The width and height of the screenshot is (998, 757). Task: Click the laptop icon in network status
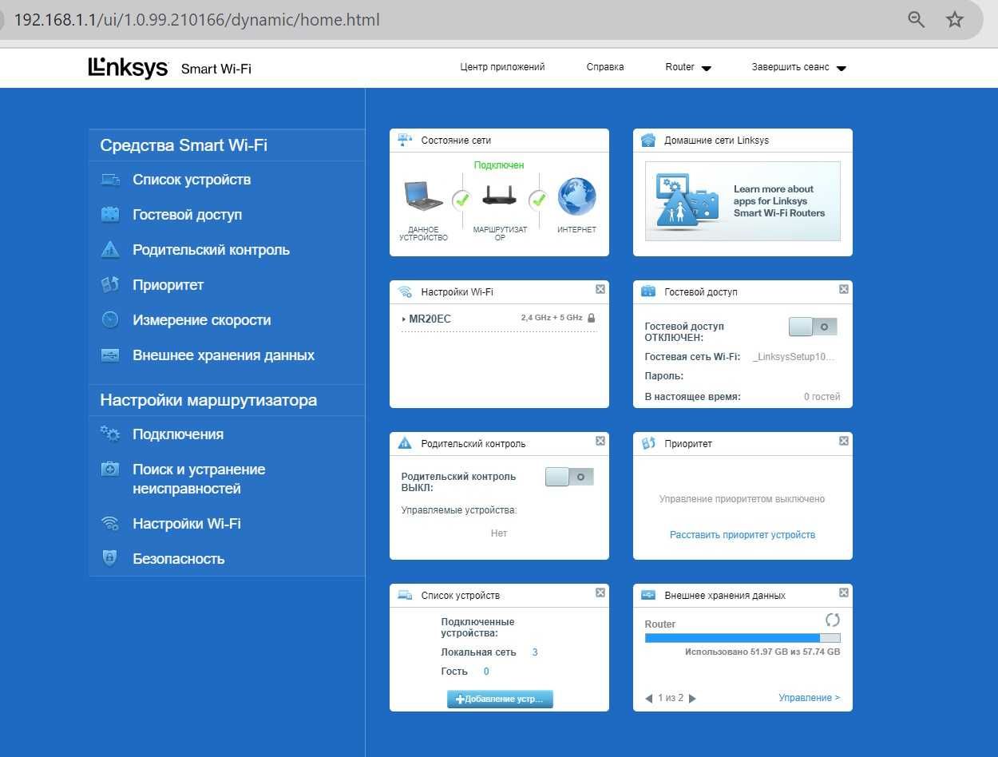click(422, 196)
